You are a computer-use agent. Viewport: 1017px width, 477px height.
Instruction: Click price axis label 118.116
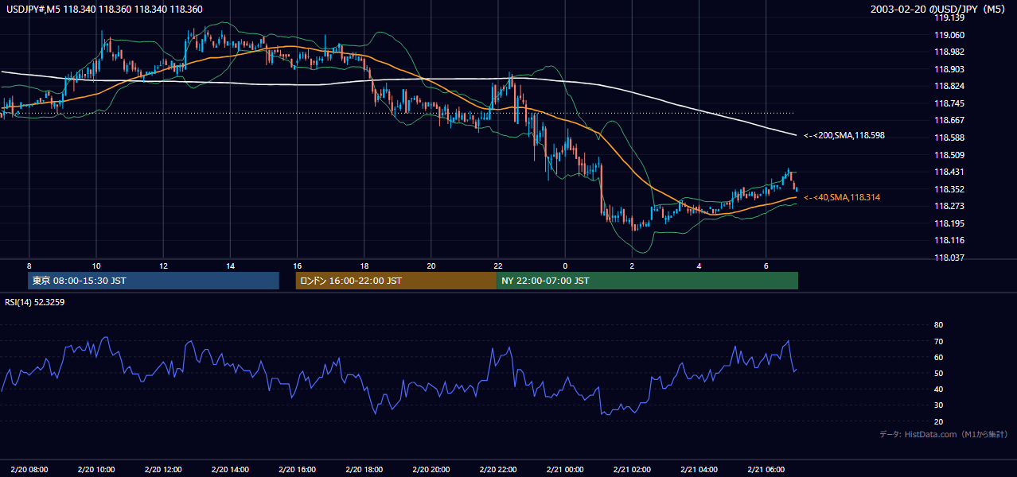[x=949, y=240]
